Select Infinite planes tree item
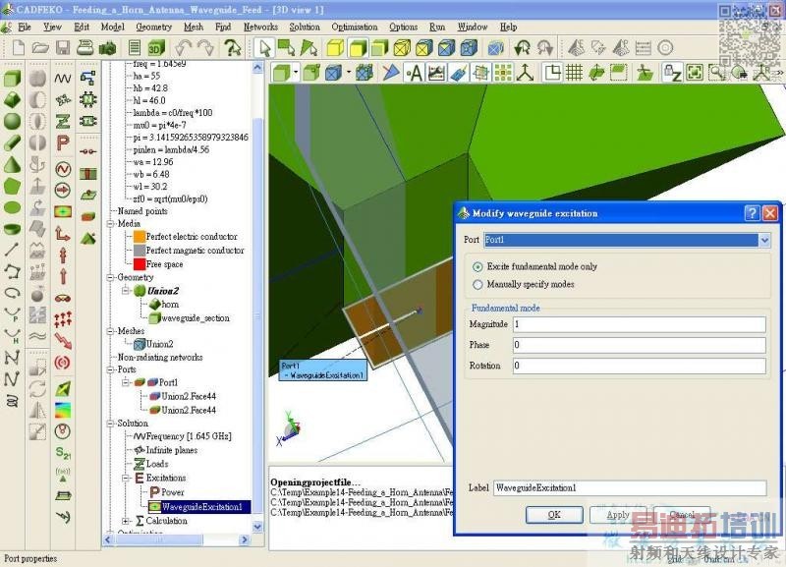The image size is (786, 567). click(x=171, y=450)
